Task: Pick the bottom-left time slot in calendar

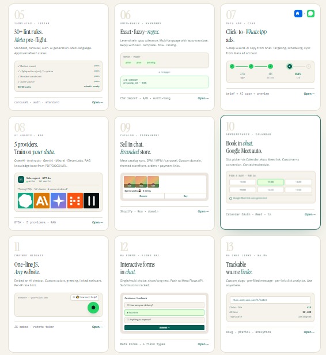Action: coord(242,190)
